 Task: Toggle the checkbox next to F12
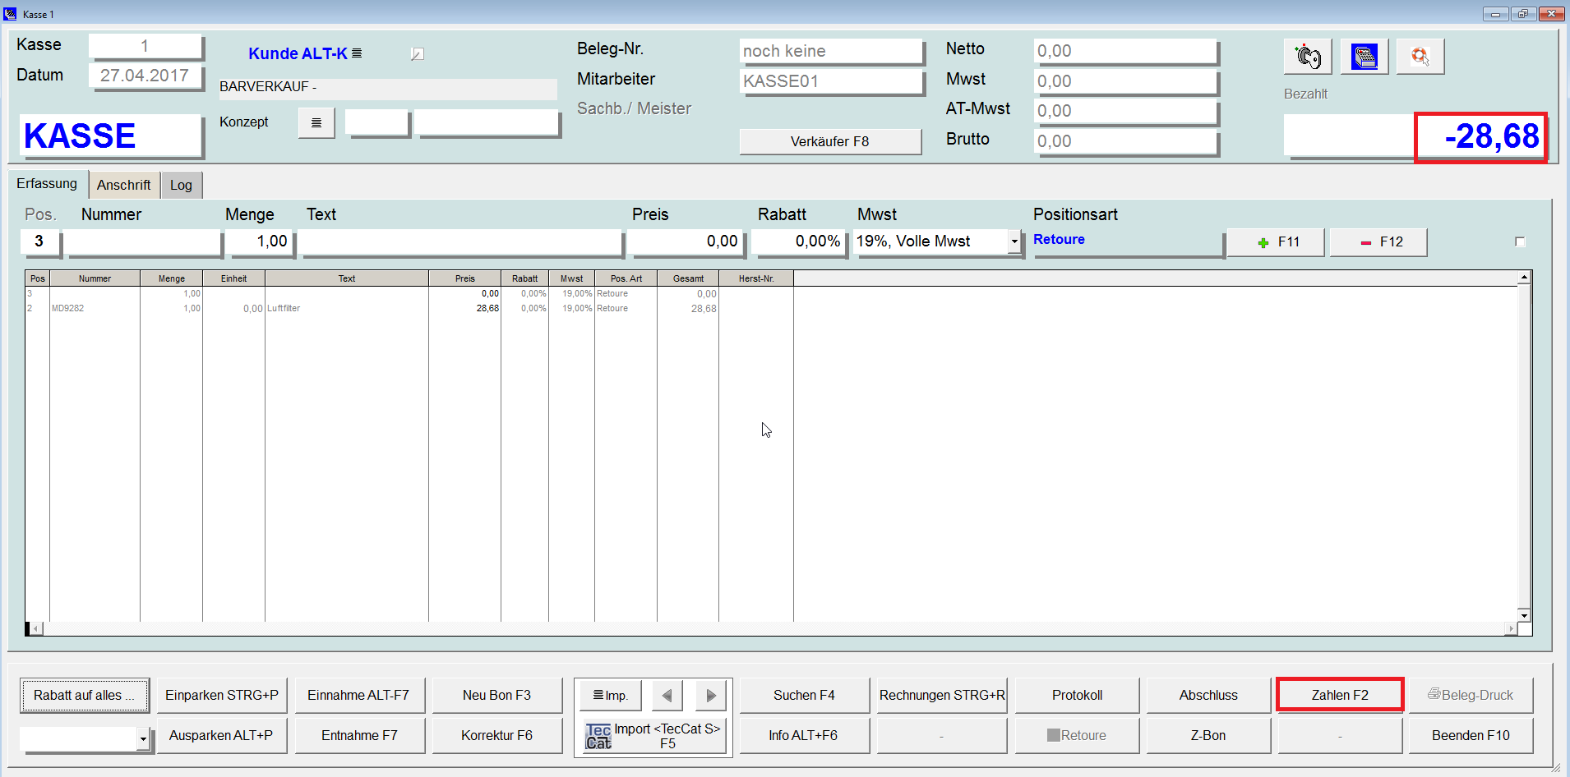[x=1520, y=241]
